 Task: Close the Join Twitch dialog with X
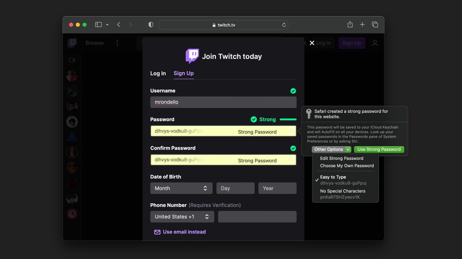pos(312,43)
